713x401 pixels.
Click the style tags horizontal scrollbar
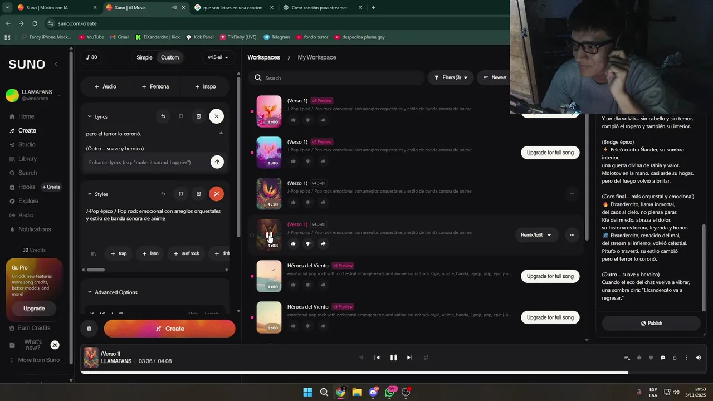[96, 270]
